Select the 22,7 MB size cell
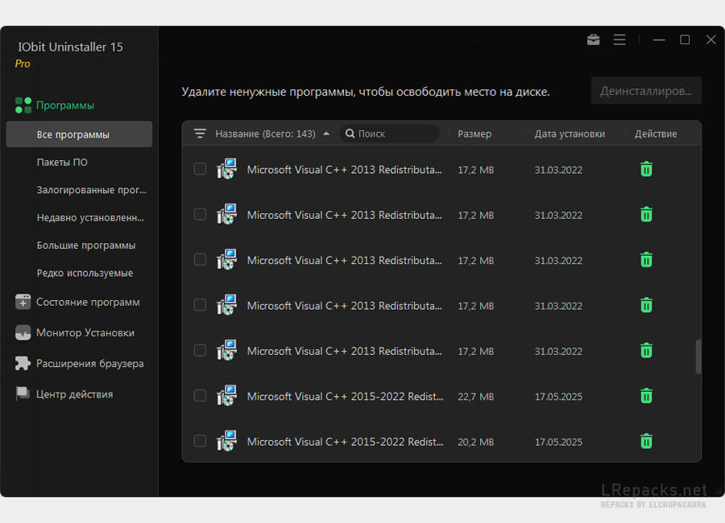This screenshot has width=725, height=523. point(476,397)
